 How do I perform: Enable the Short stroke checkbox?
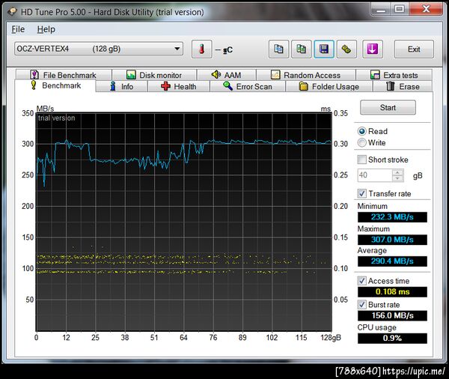pos(362,160)
